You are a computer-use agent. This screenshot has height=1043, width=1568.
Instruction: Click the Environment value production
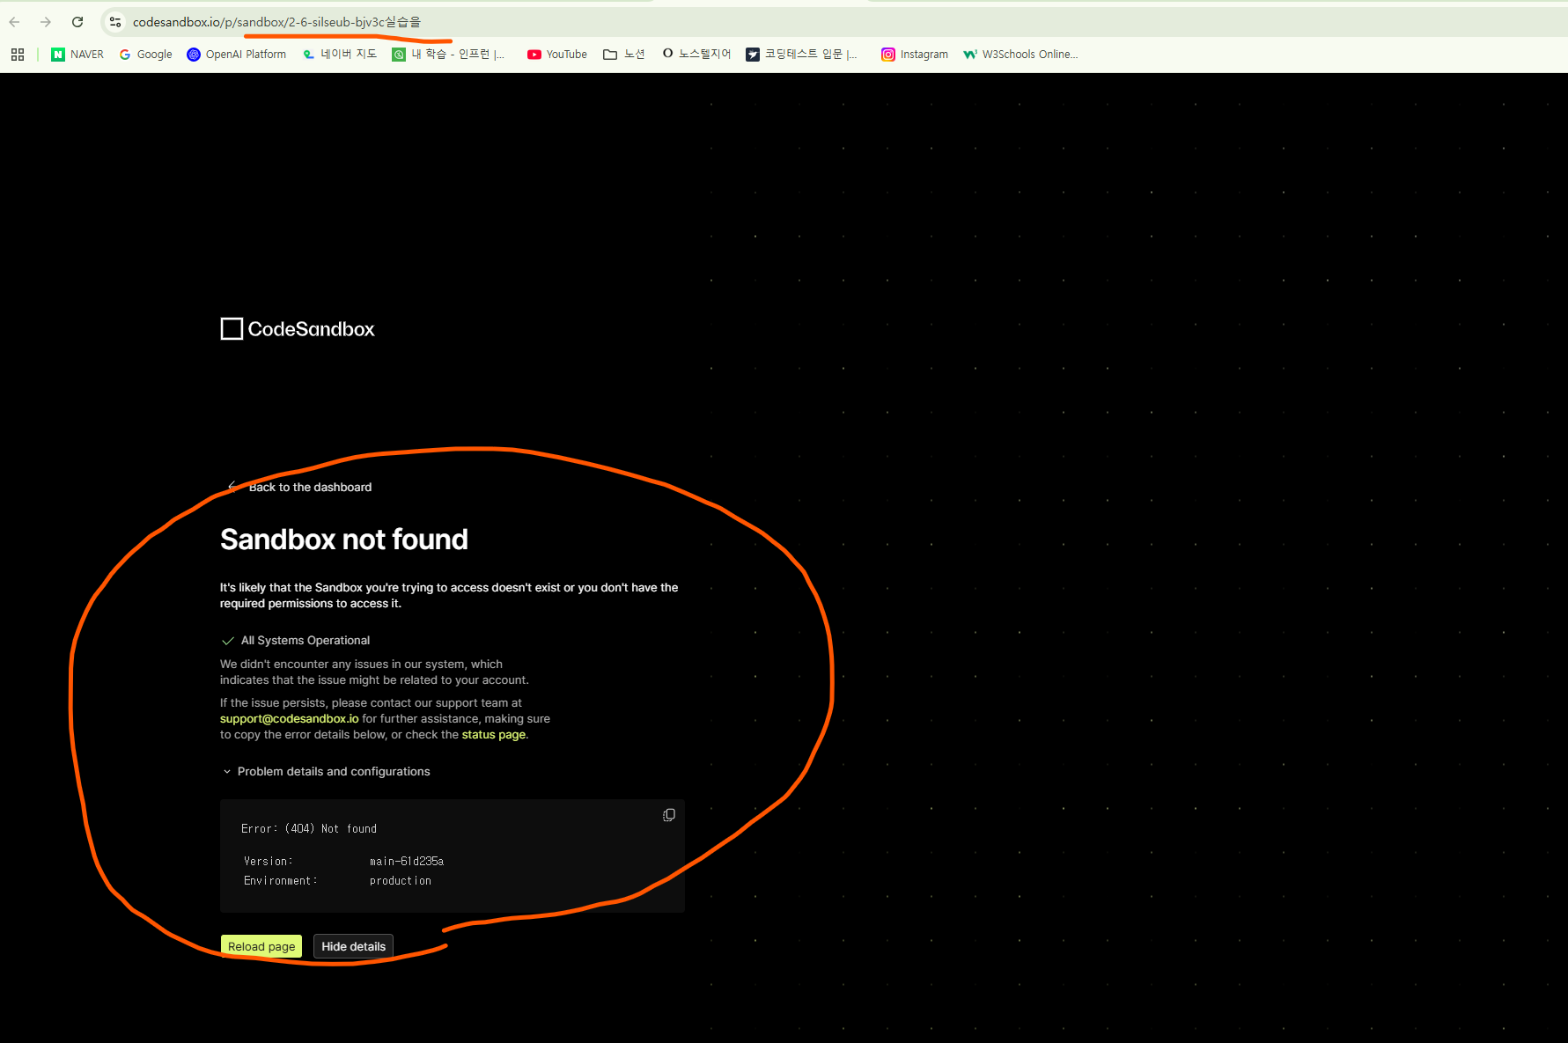[401, 881]
